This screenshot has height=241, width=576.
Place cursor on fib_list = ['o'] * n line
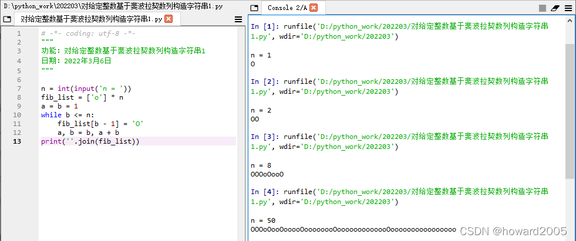tap(83, 97)
